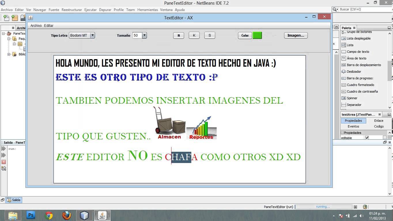
Task: Select Propiedades toggle in properties panel
Action: (x=354, y=121)
